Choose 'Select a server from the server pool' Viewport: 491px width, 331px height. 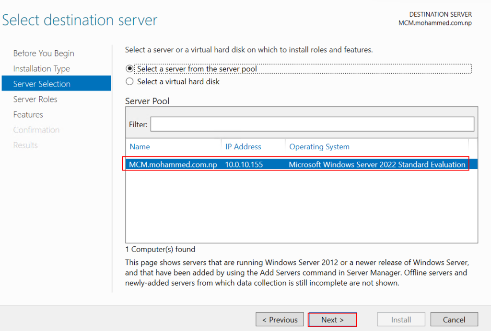coord(129,69)
